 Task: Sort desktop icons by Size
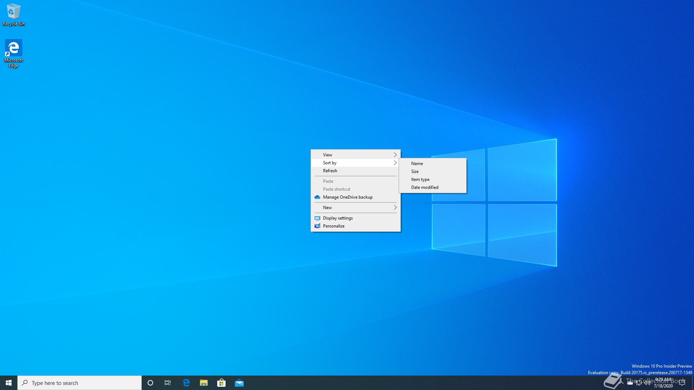pyautogui.click(x=415, y=172)
